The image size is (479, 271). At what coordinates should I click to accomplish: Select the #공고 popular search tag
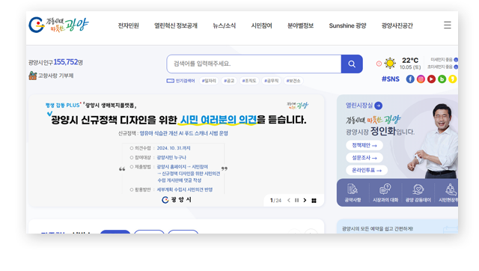(229, 81)
